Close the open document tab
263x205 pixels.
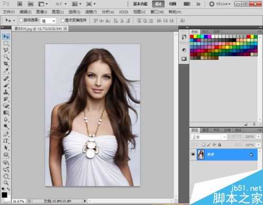tap(65, 28)
